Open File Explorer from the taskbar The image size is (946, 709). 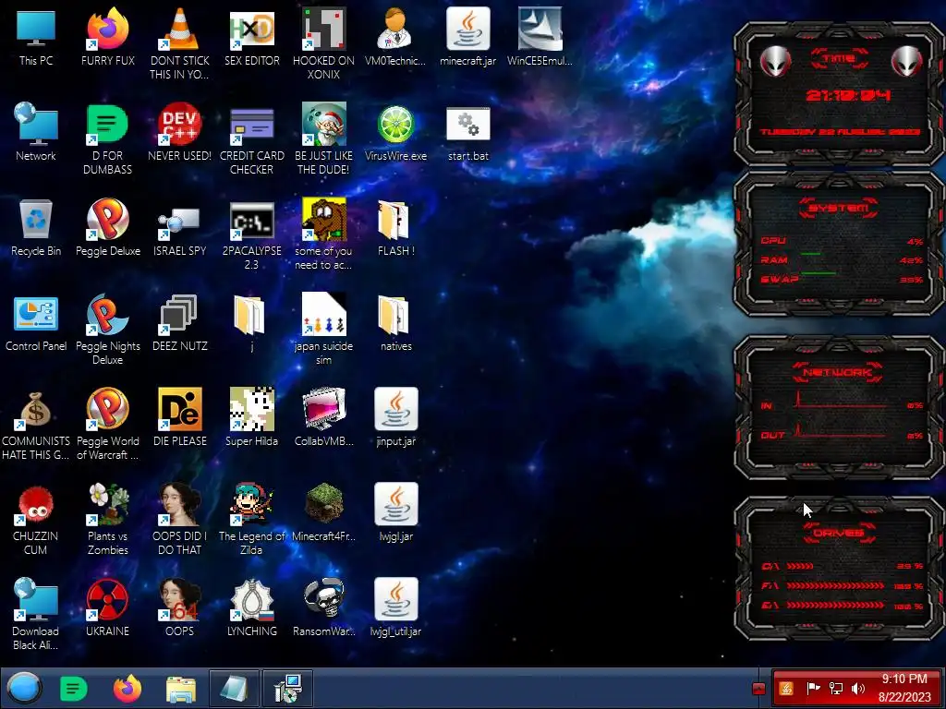click(180, 688)
